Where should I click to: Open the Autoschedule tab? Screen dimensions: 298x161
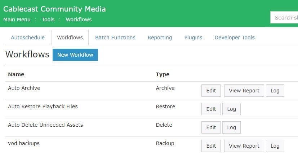click(x=28, y=38)
